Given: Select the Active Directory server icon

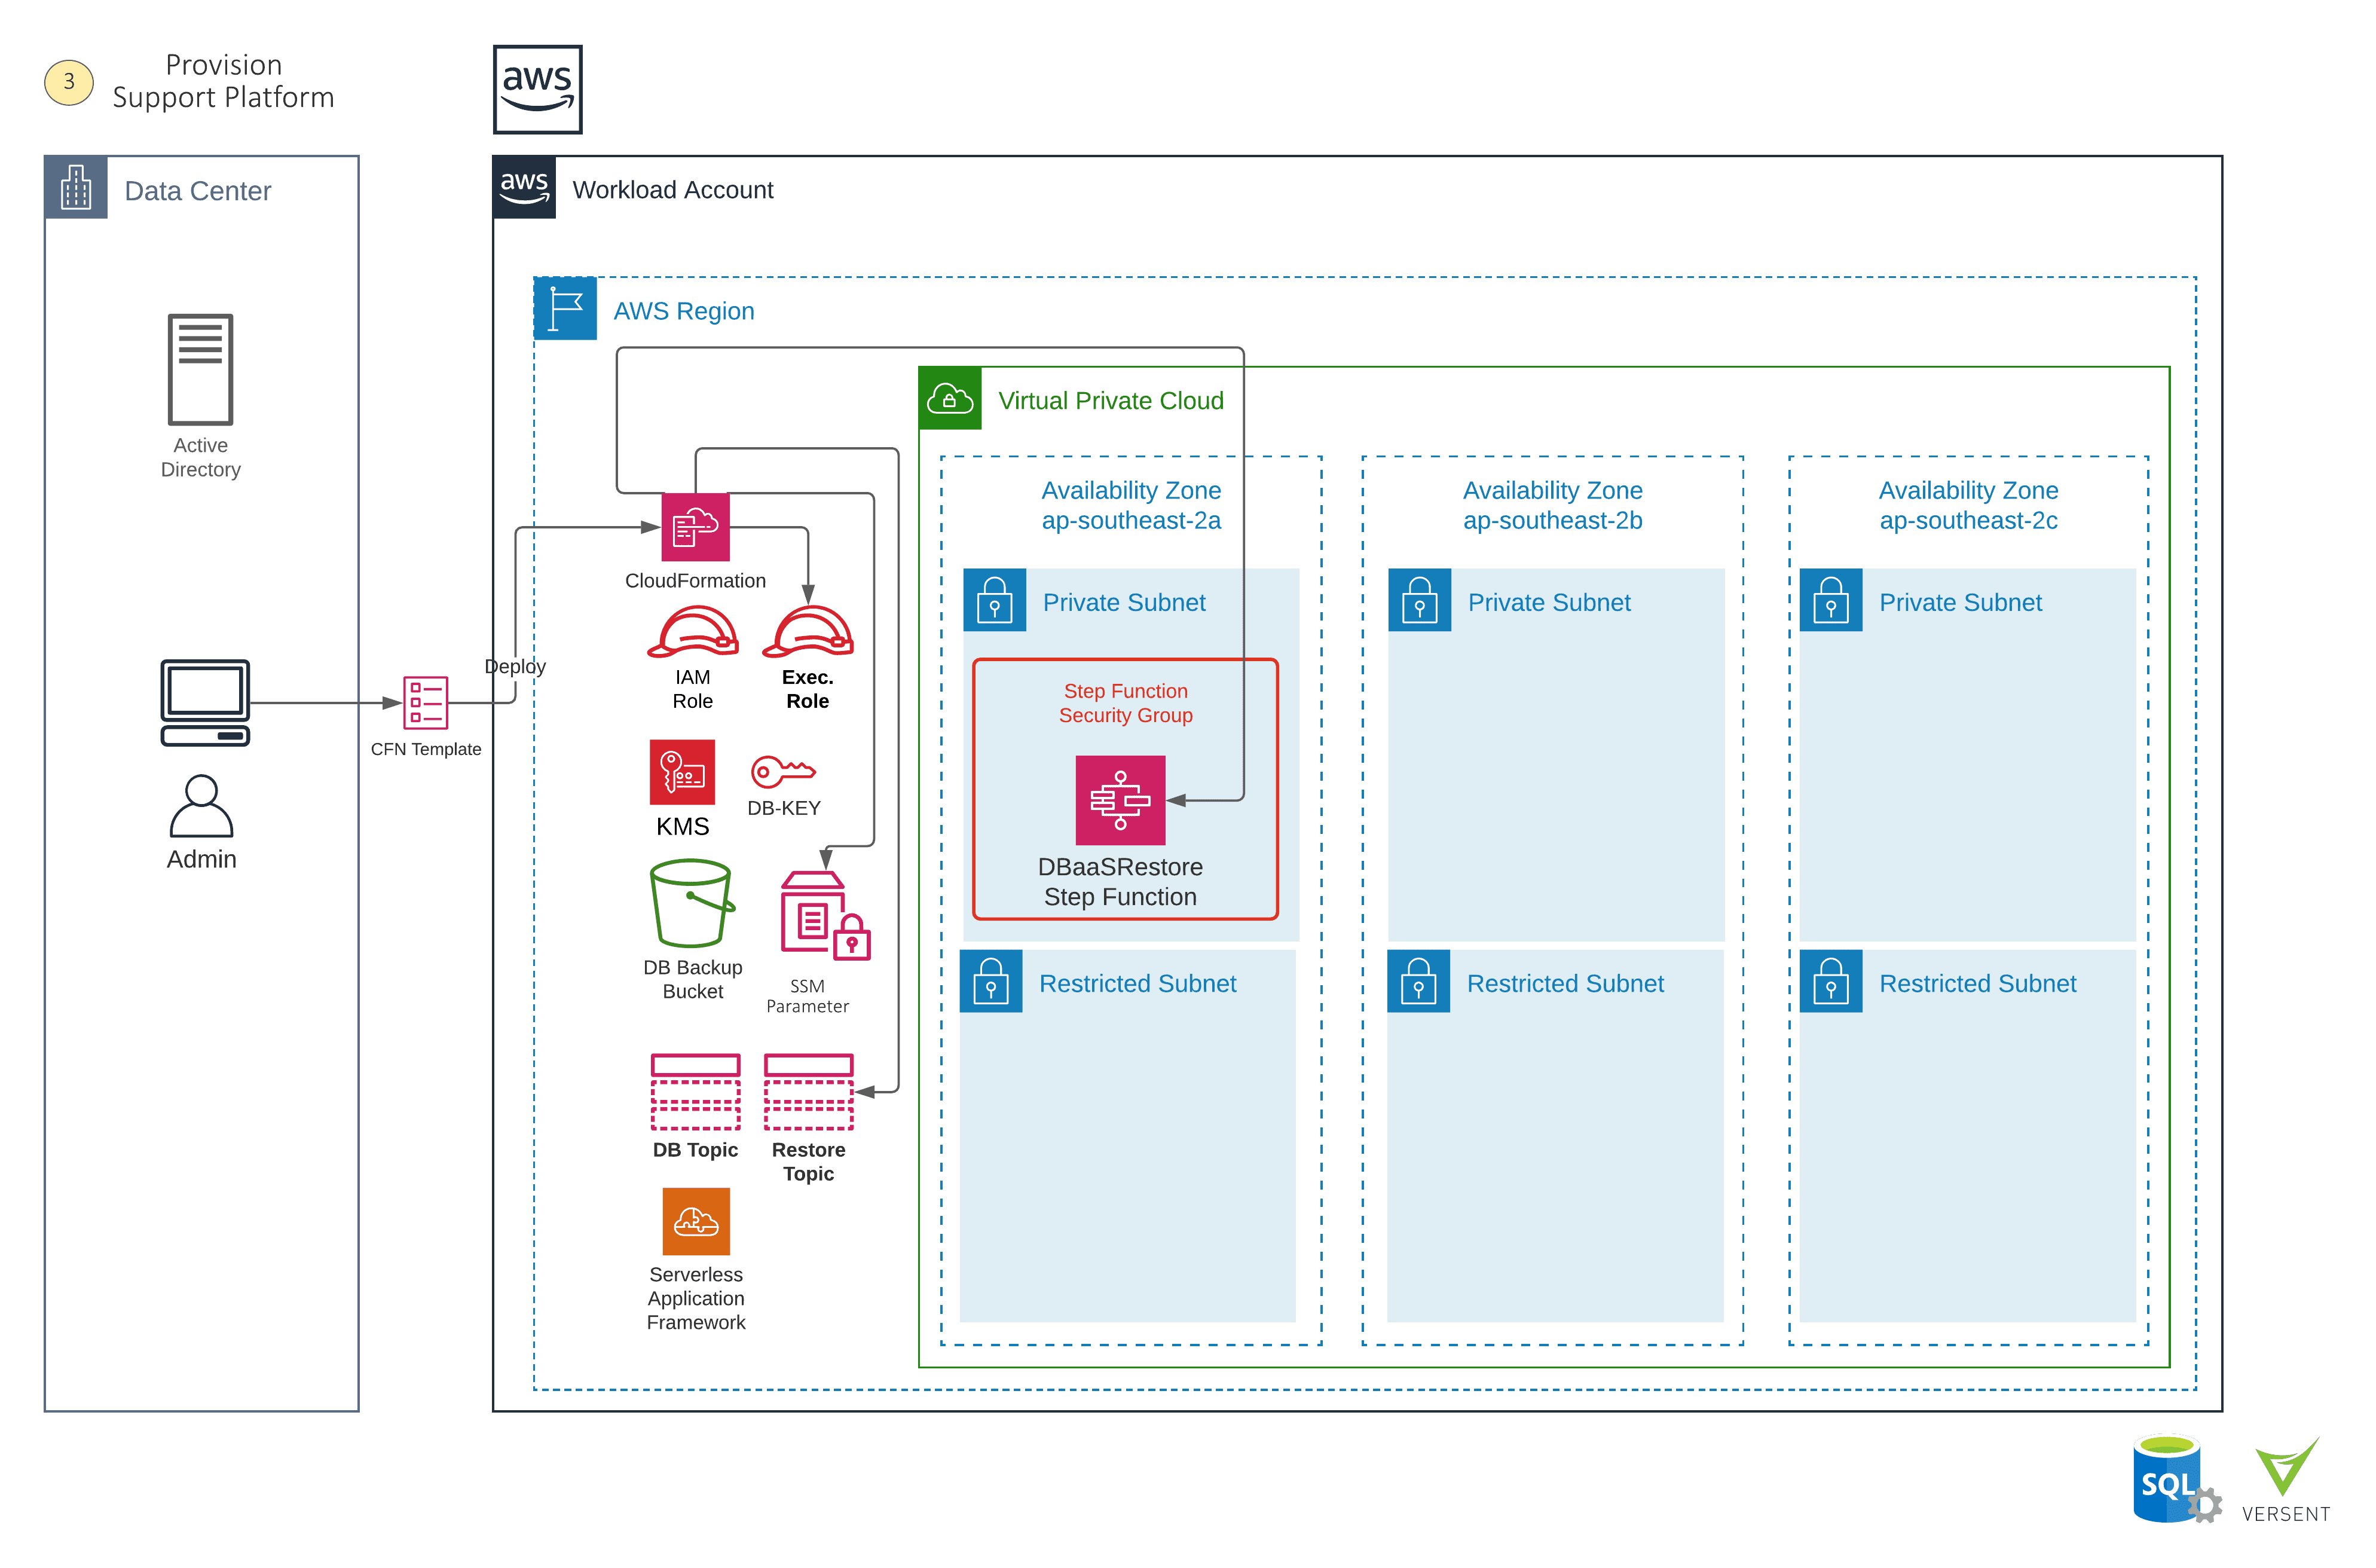Looking at the screenshot, I should [200, 369].
